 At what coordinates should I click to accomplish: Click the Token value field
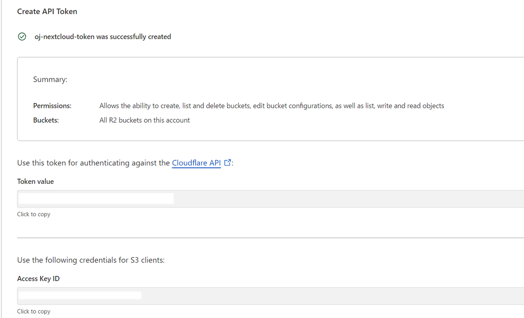click(270, 199)
